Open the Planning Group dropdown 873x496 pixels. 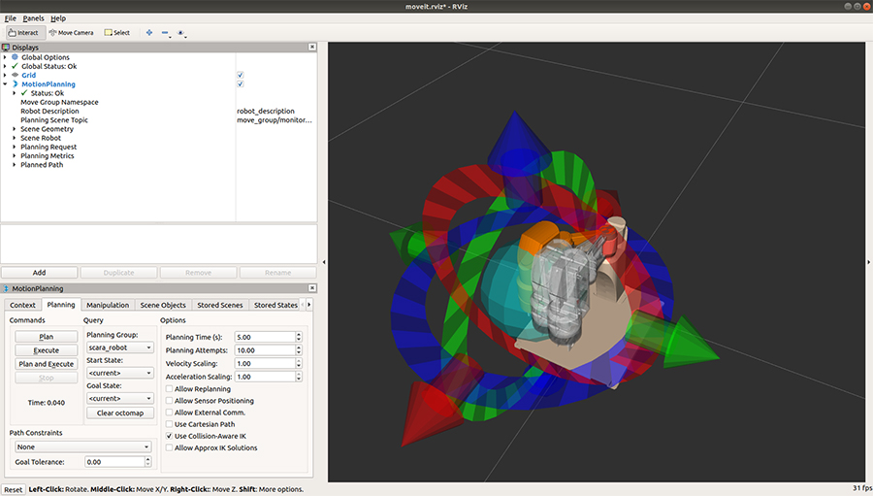119,347
